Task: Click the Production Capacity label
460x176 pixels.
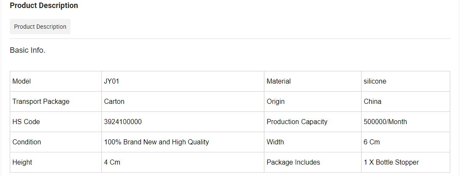Action: click(x=297, y=122)
